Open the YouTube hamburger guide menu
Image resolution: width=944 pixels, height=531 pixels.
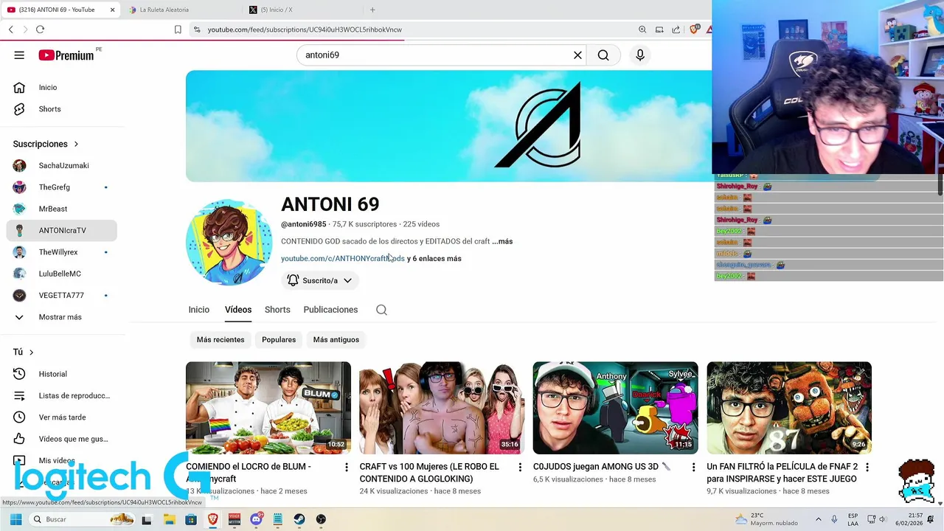[x=19, y=55]
